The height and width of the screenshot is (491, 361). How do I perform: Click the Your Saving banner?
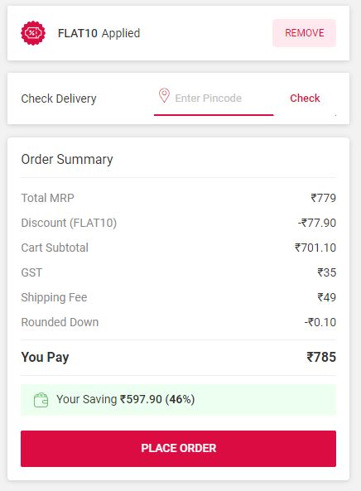point(179,400)
